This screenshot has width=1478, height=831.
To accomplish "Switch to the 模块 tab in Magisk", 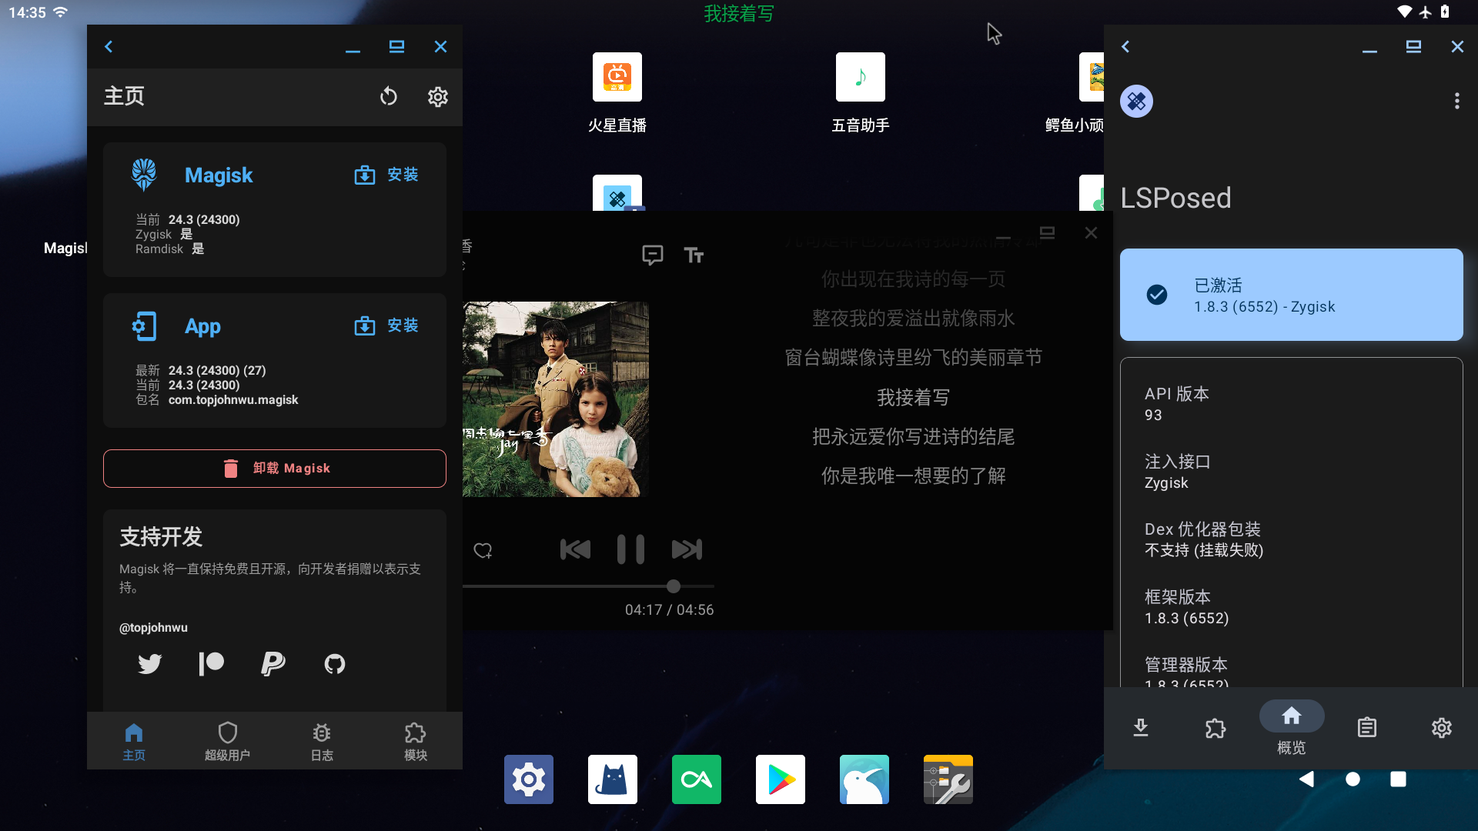I will (414, 740).
